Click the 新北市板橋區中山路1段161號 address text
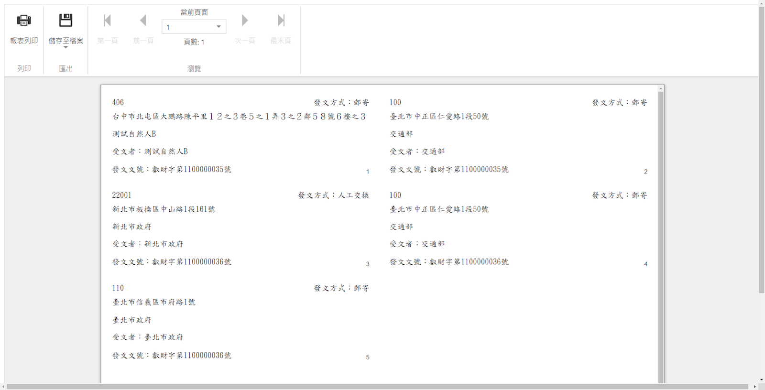This screenshot has width=765, height=390. pos(164,209)
